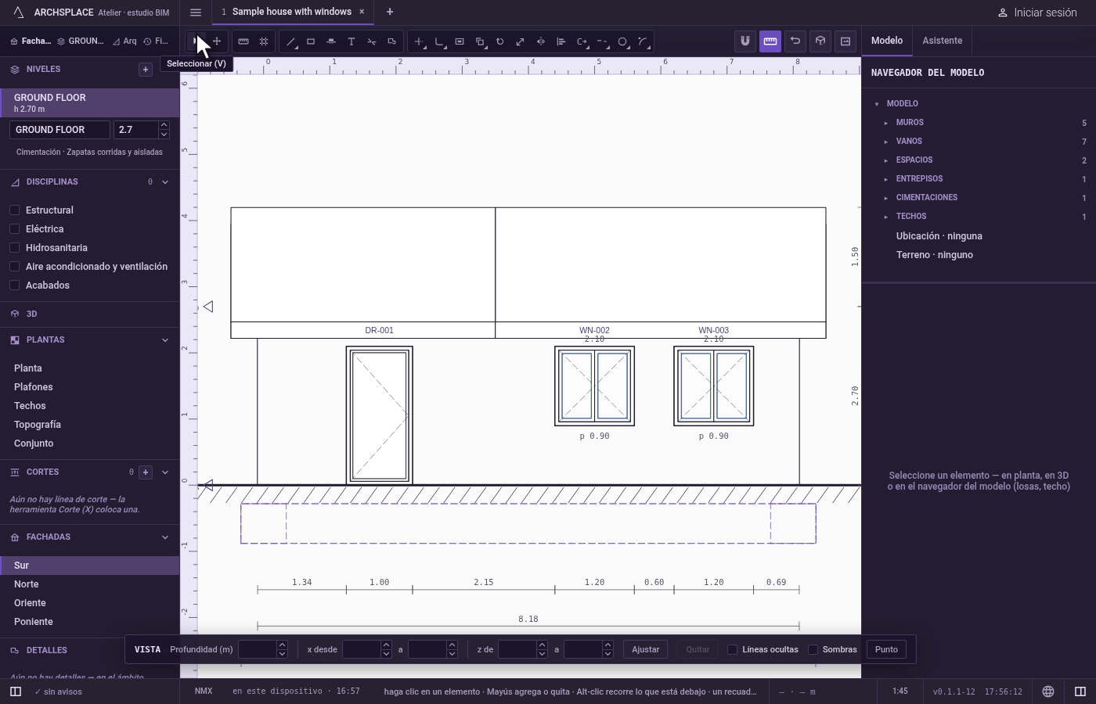Screen dimensions: 1096x704
Task: Select the Norte facade view
Action: [x=26, y=584]
